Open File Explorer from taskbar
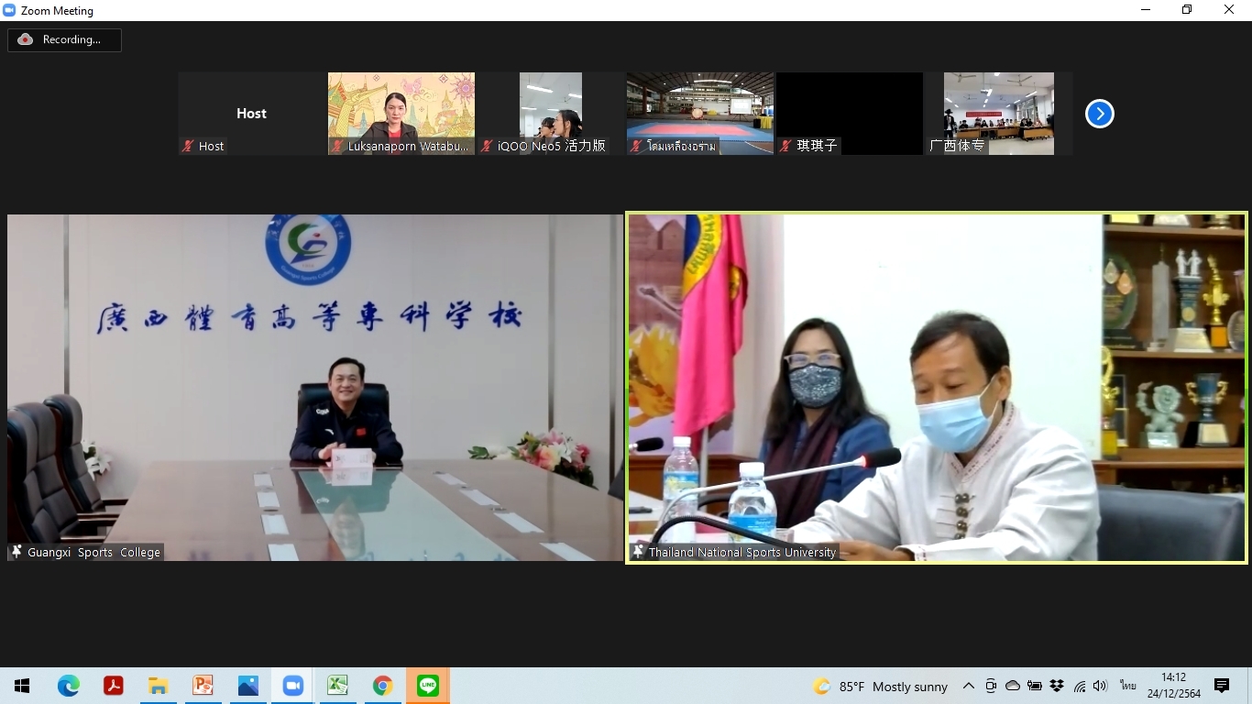Screen dimensions: 1252x704 click(x=158, y=686)
